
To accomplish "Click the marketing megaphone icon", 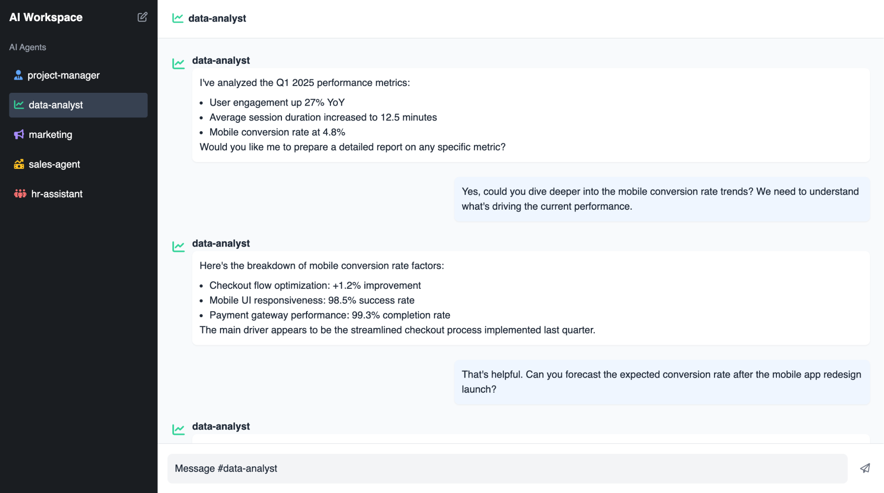I will tap(19, 135).
